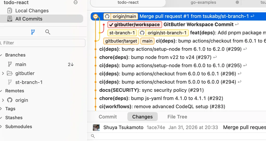The width and height of the screenshot is (266, 141).
Task: Click the origin remote GitHub icon
Action: tap(10, 100)
